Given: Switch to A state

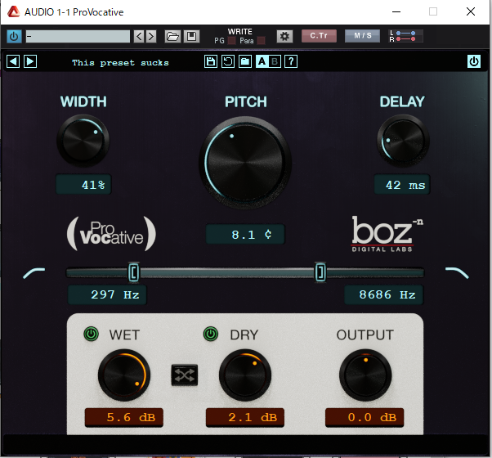Looking at the screenshot, I should coord(262,61).
